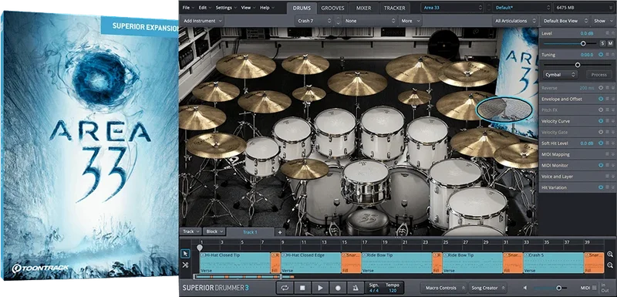Image resolution: width=617 pixels, height=297 pixels.
Task: Toggle the Velocity Curve power button
Action: click(601, 121)
